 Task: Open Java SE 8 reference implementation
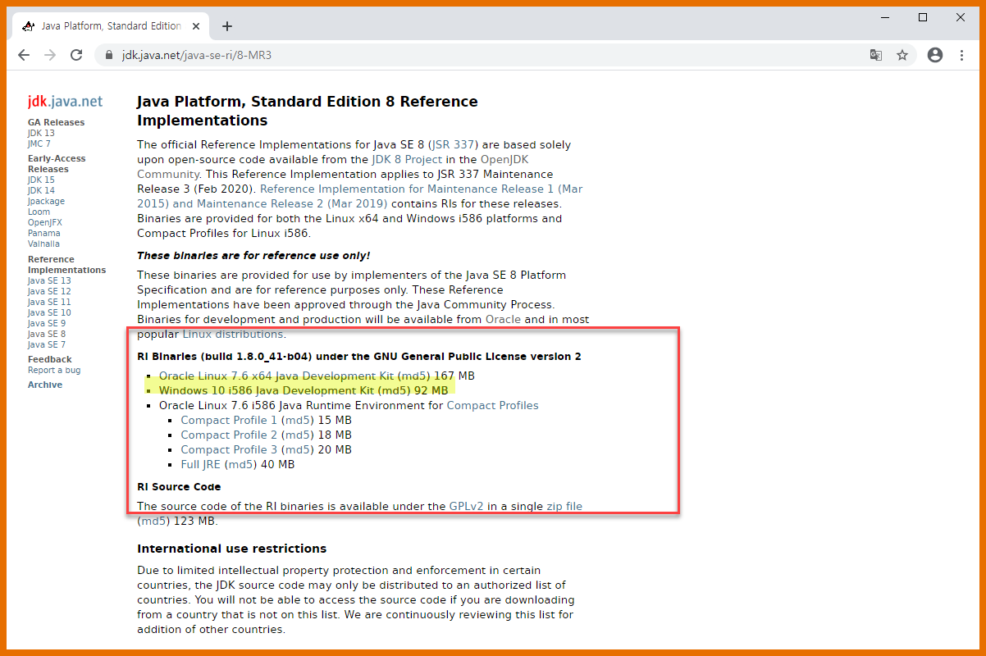[47, 334]
